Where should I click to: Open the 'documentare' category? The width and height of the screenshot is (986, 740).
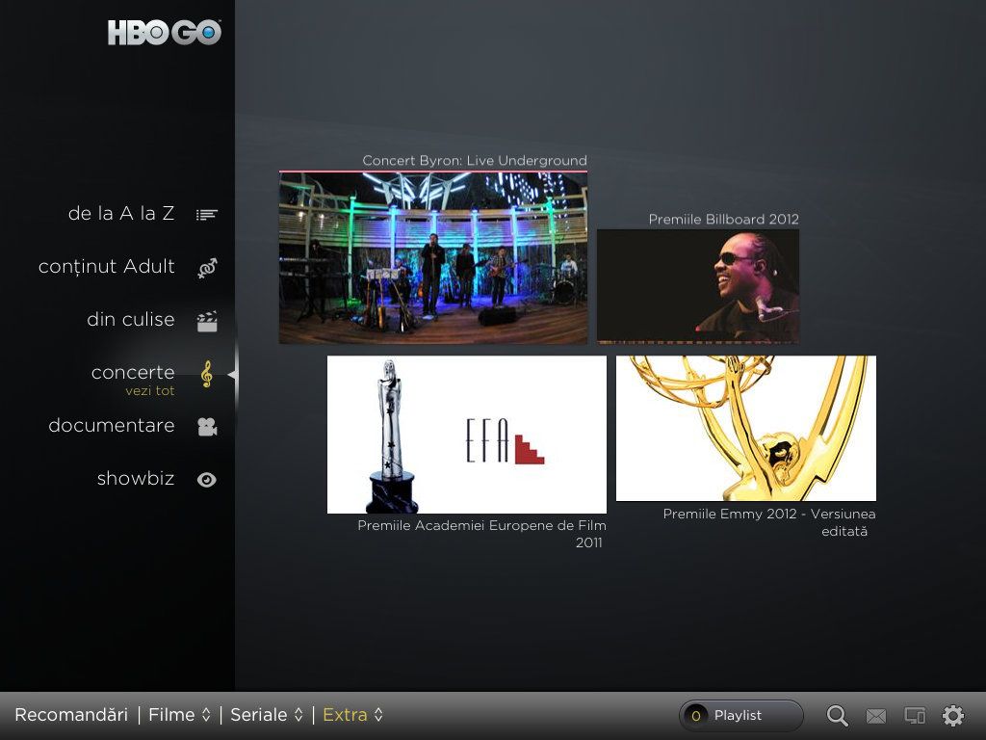(112, 425)
